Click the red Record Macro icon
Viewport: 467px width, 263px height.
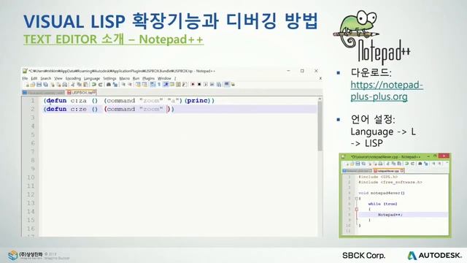point(193,85)
